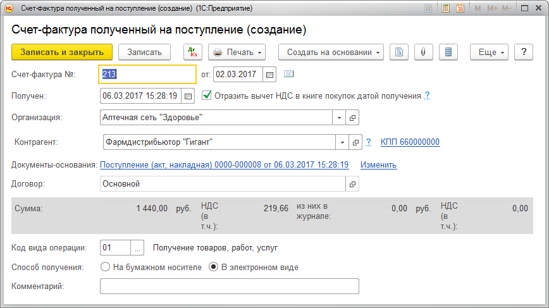The image size is (549, 308).
Task: Expand the Организация dropdown list
Action: (339, 118)
